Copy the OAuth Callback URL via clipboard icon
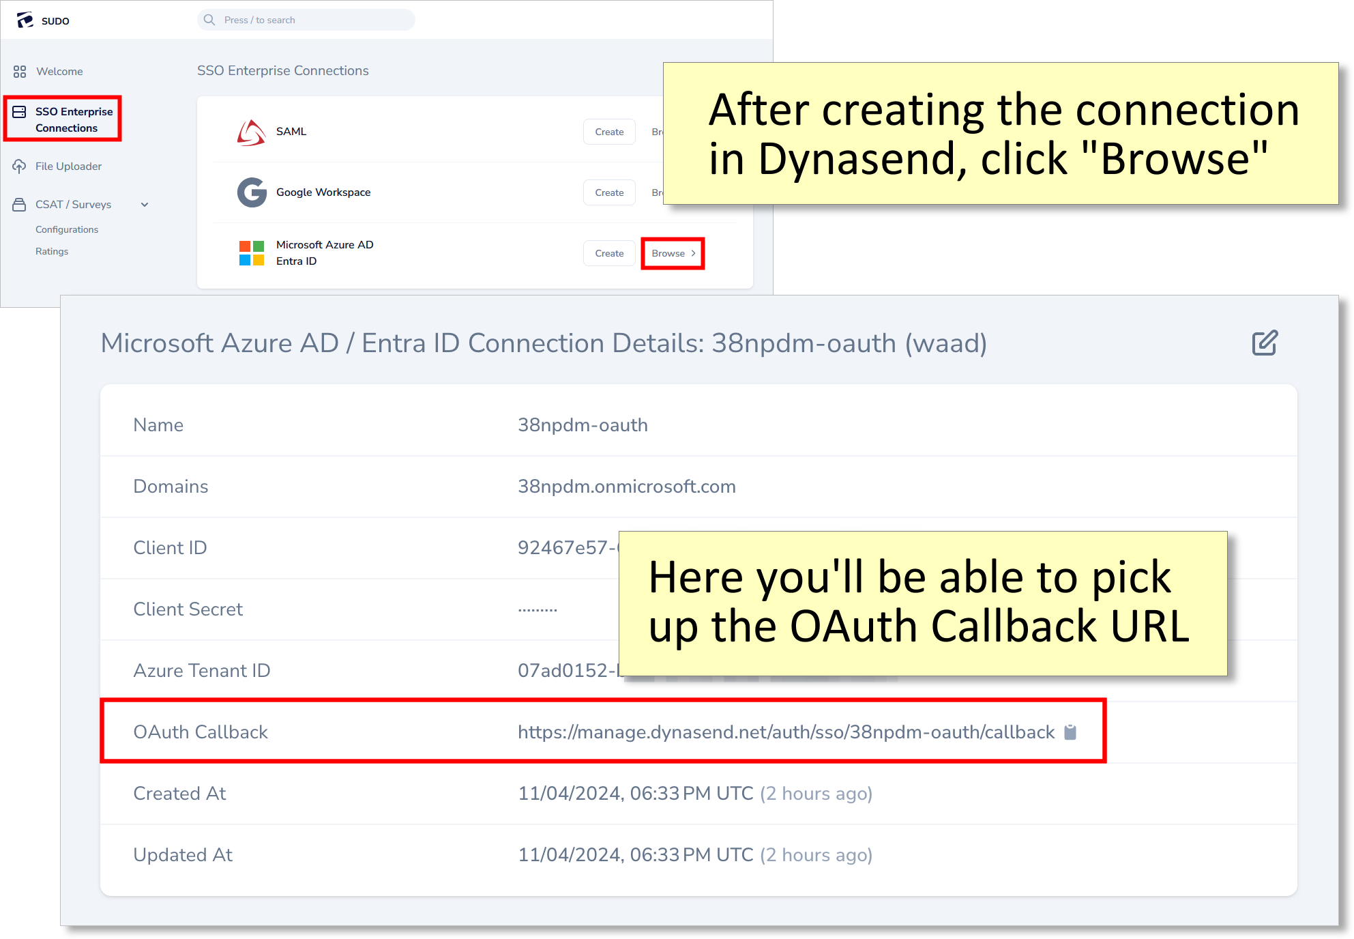This screenshot has height=939, width=1354. coord(1070,732)
